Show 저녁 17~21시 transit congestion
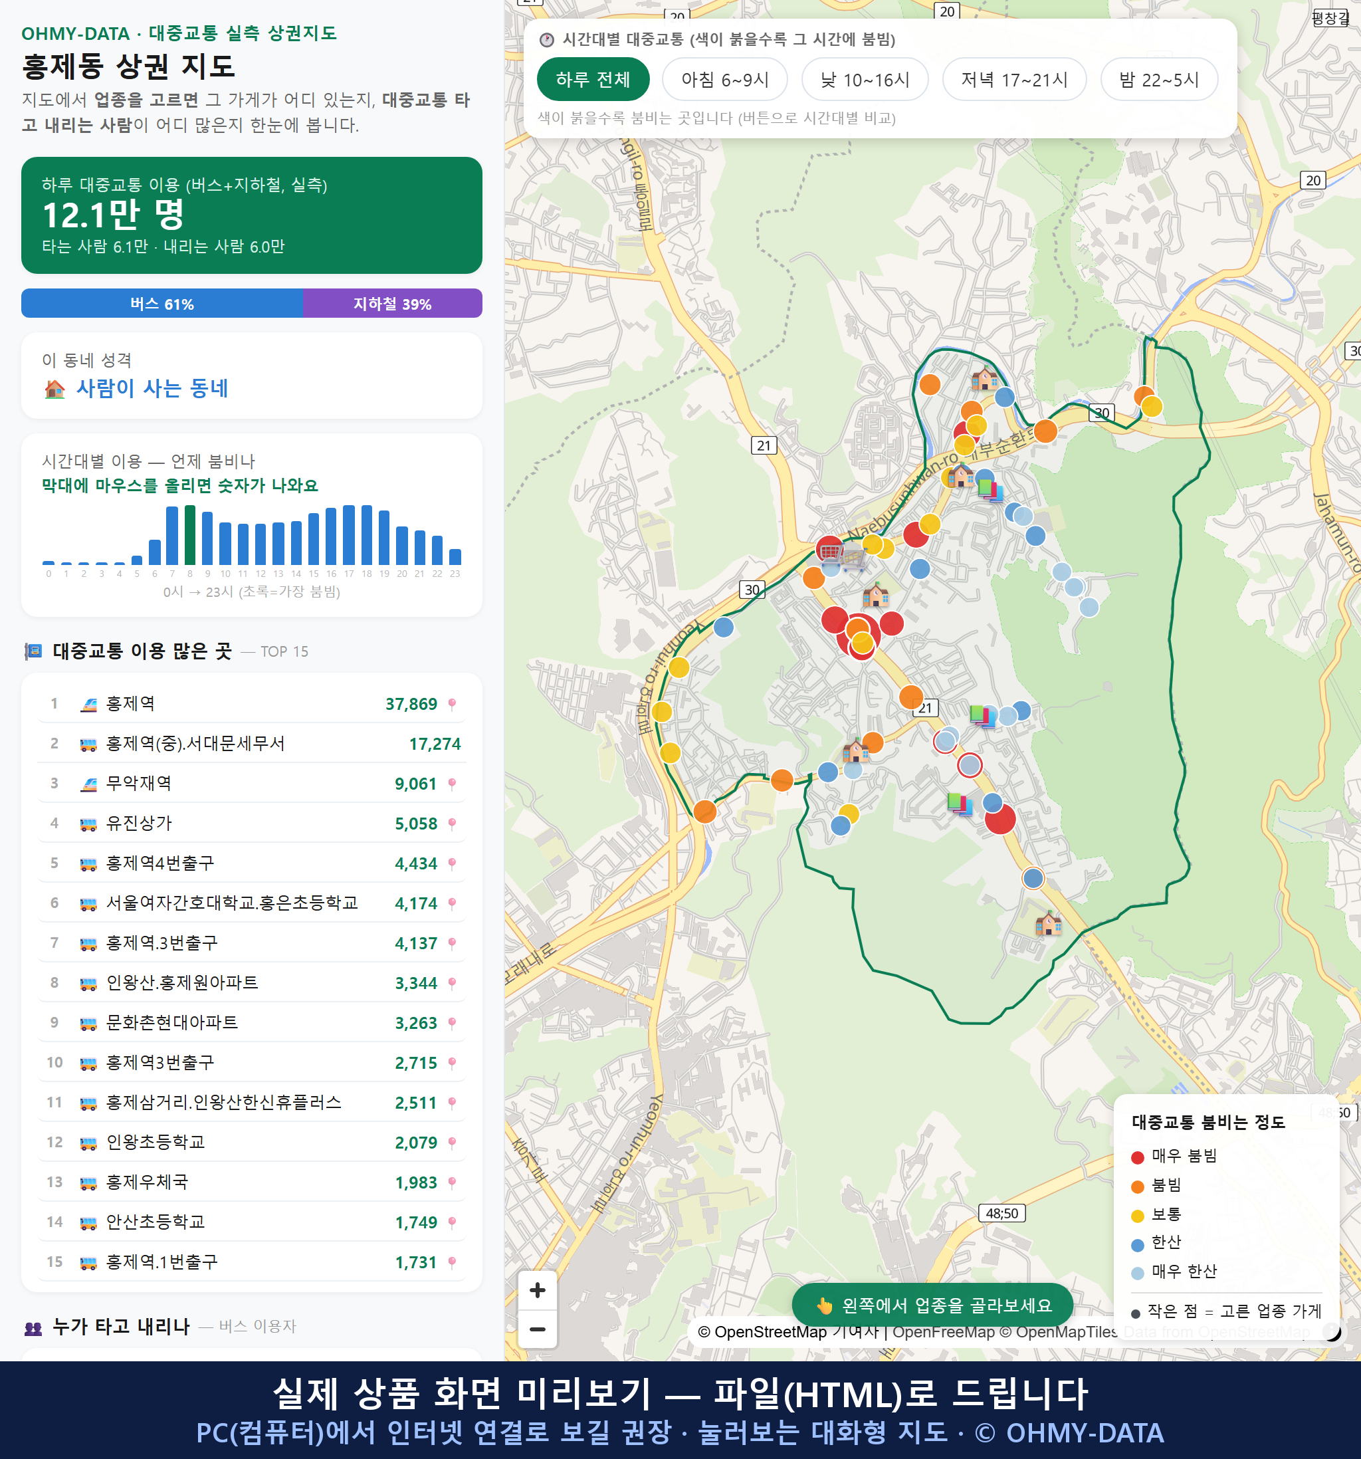 tap(1013, 79)
